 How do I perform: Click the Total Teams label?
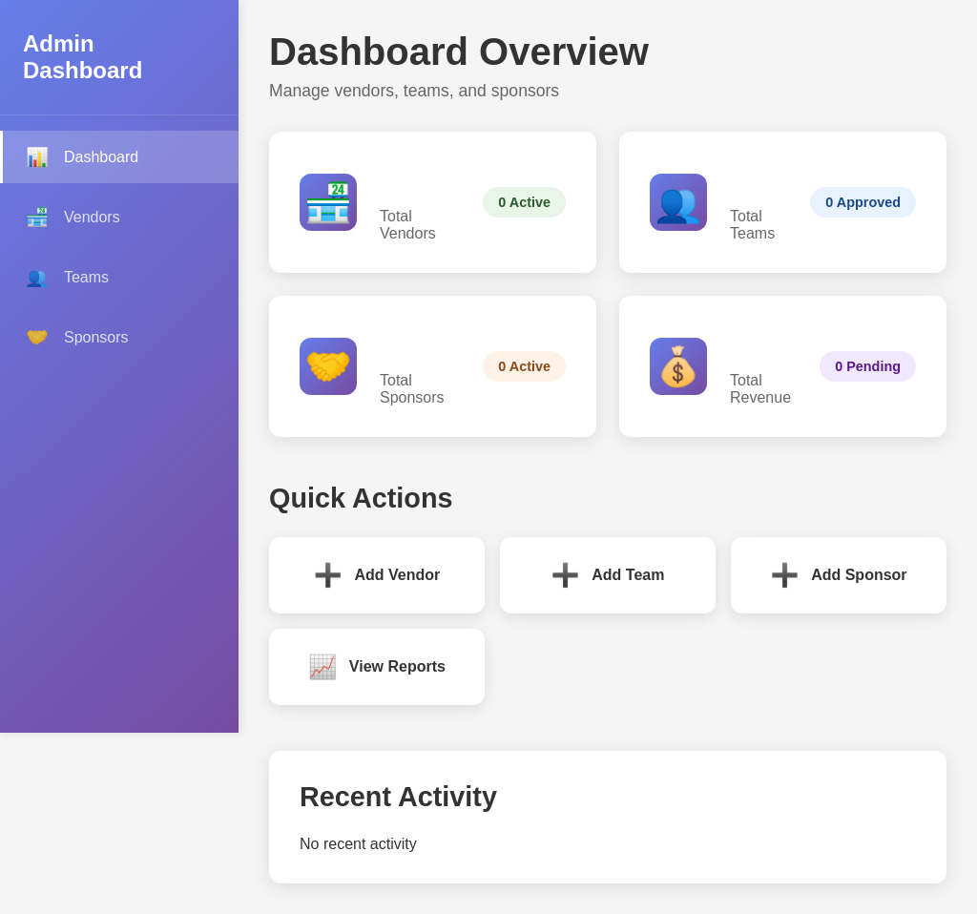752,224
